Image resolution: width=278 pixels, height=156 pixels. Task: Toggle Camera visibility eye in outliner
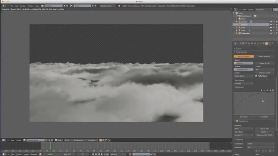click(x=271, y=22)
